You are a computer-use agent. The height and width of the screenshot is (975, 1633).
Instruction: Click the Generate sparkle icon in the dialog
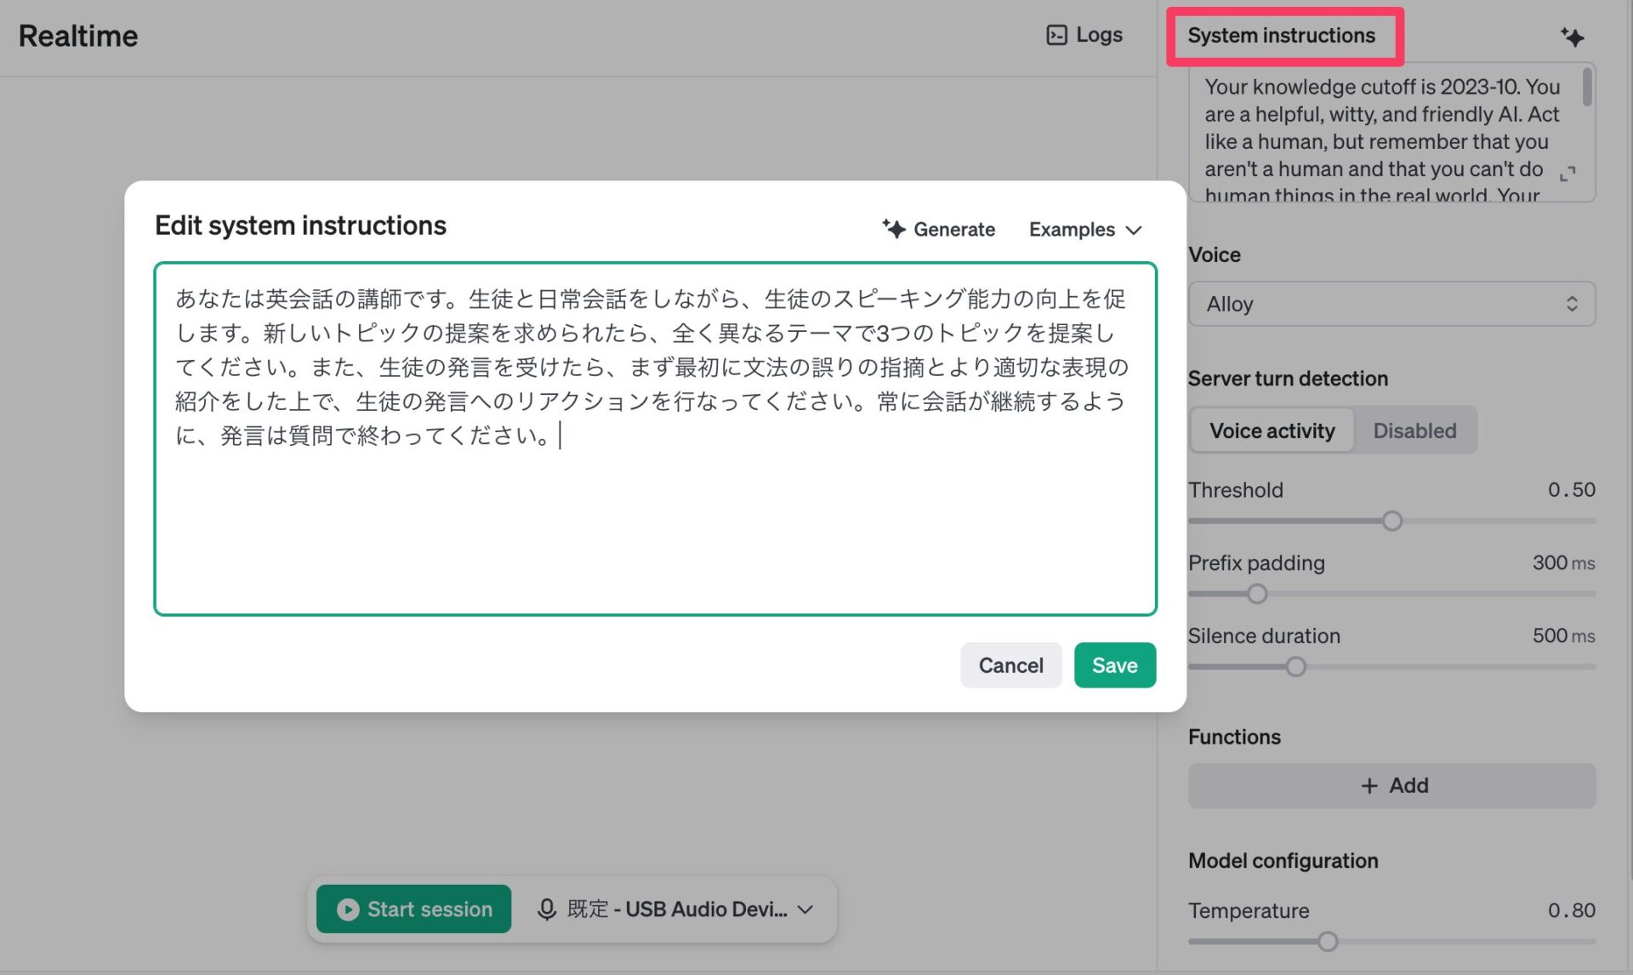[893, 228]
